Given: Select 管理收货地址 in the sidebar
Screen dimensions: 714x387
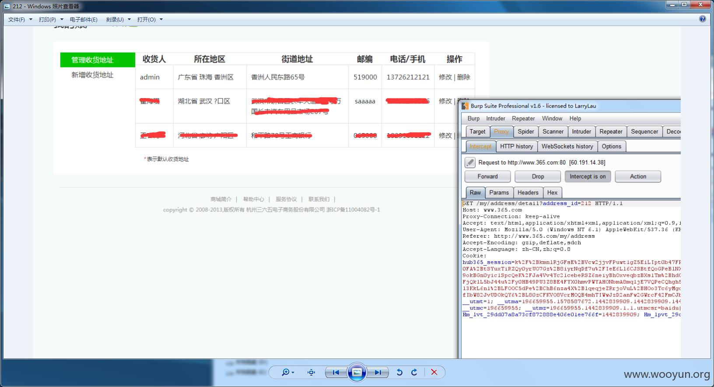Looking at the screenshot, I should tap(98, 60).
